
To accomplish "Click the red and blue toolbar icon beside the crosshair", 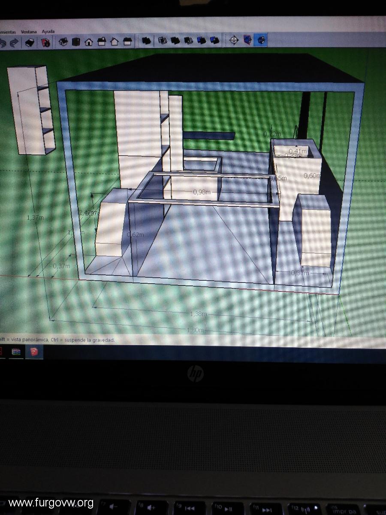I will (247, 40).
